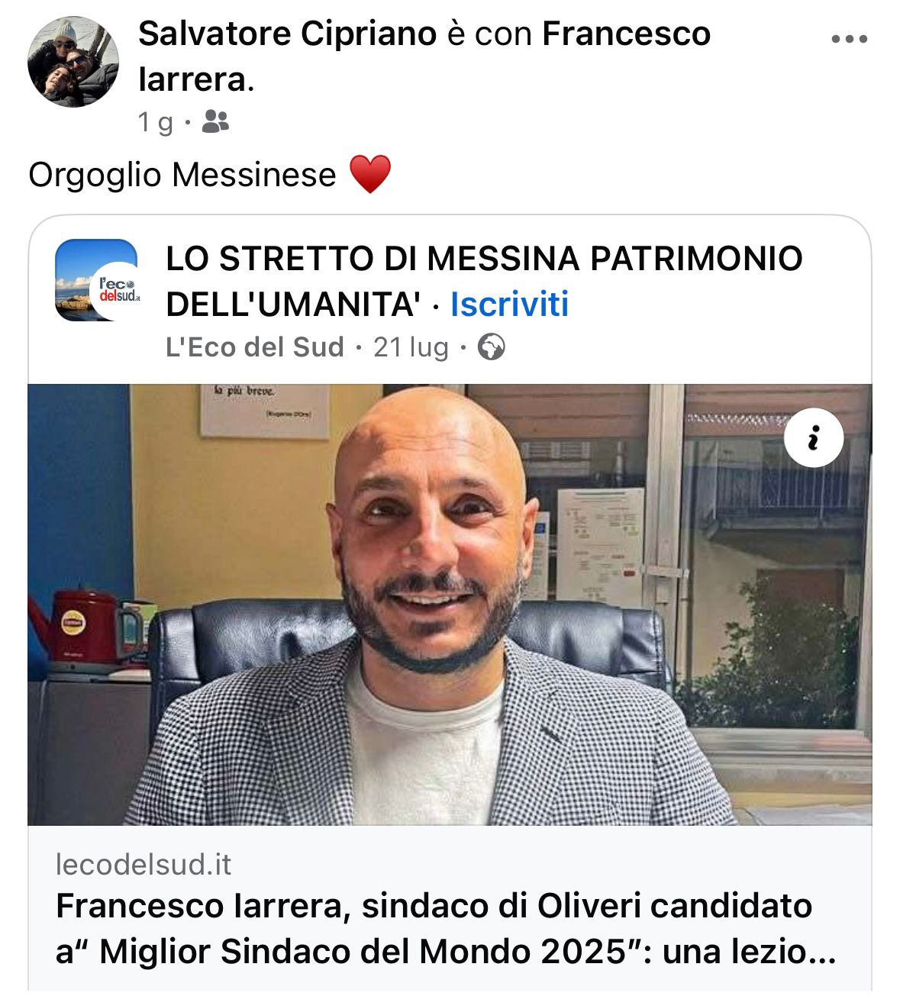Tap the friends audience icon beside 1 g
This screenshot has height=996, width=900.
click(215, 121)
